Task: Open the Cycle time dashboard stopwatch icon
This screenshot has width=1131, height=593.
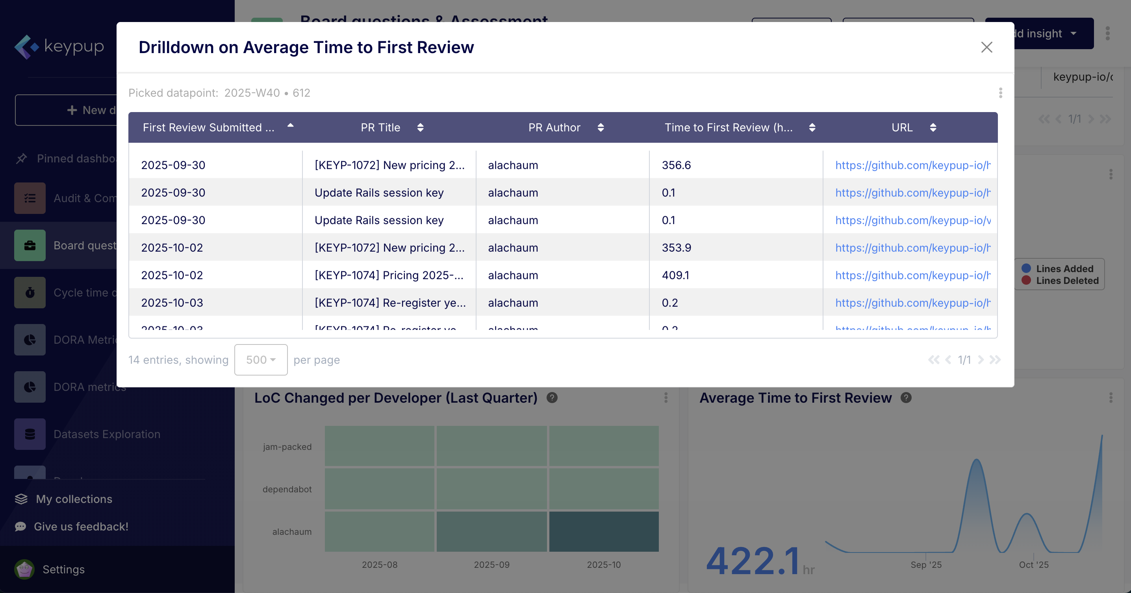Action: pos(30,292)
